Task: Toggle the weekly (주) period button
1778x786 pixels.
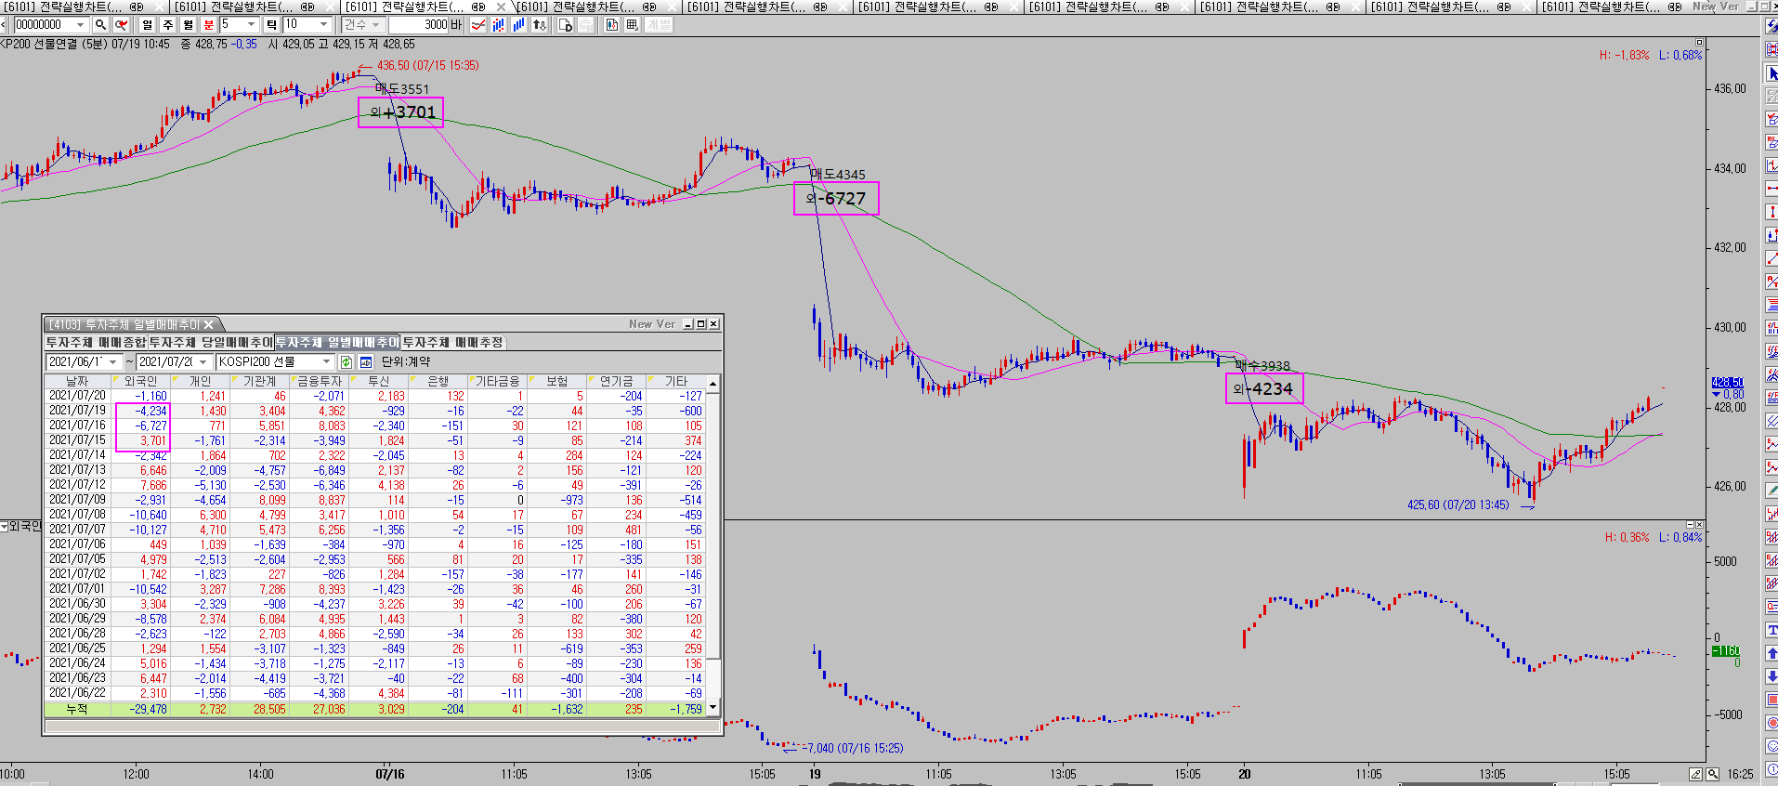Action: coord(167,25)
